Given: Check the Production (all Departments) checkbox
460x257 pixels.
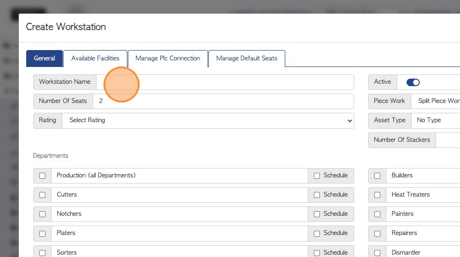Looking at the screenshot, I should tap(43, 176).
